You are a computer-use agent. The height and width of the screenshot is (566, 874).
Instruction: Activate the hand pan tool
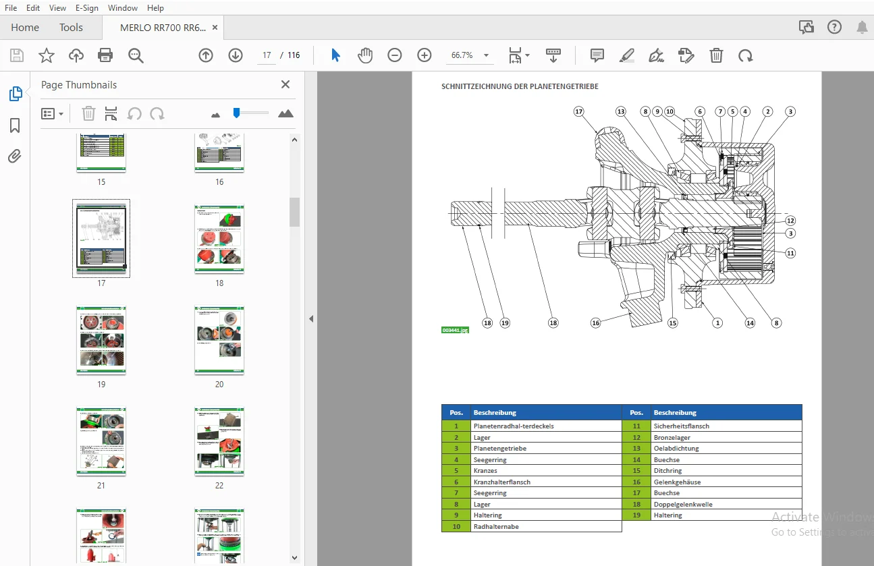pyautogui.click(x=365, y=55)
